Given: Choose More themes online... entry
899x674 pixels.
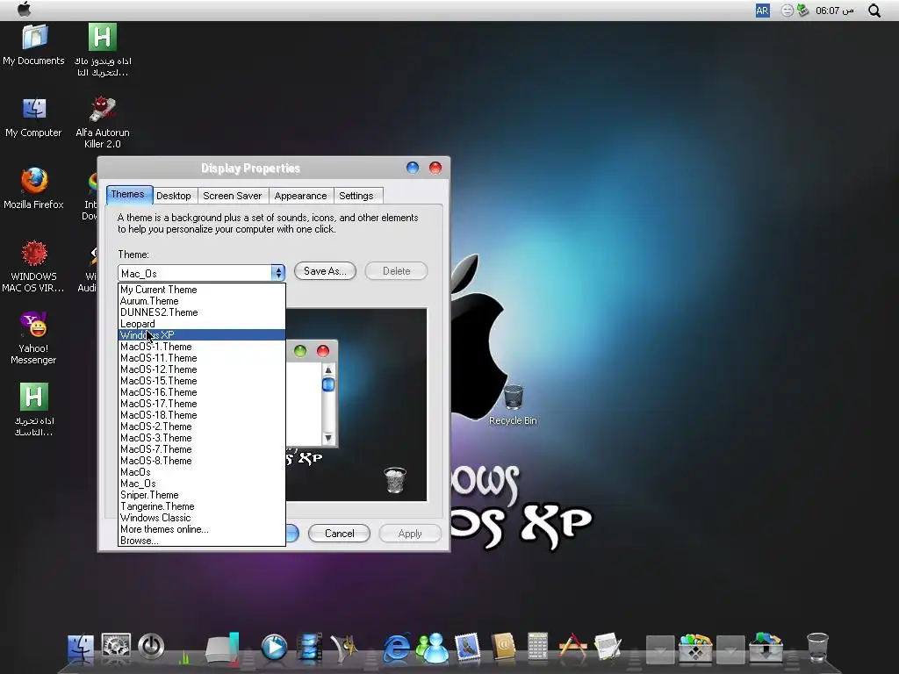Looking at the screenshot, I should point(202,529).
